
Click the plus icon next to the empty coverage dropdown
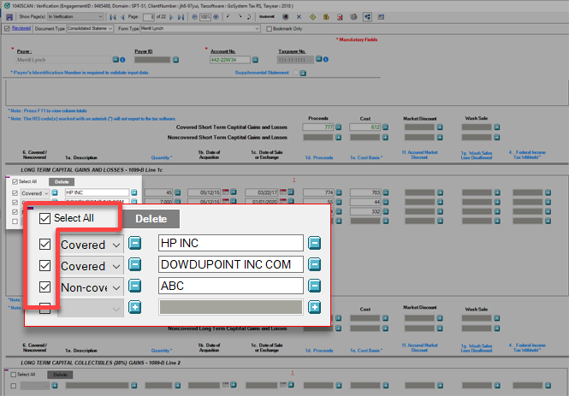(x=135, y=308)
